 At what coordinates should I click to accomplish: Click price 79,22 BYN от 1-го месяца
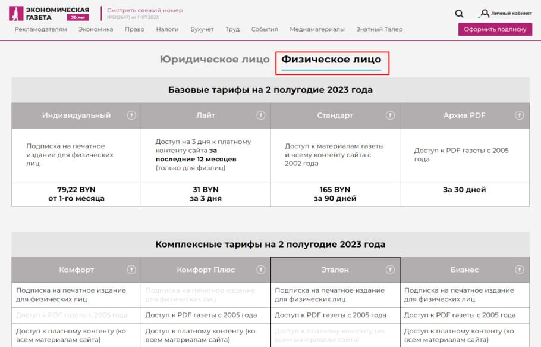tap(76, 194)
